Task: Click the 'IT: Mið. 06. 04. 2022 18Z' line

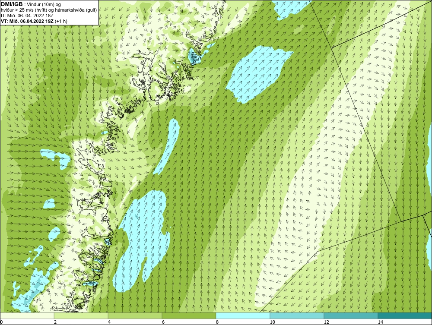Action: point(27,16)
